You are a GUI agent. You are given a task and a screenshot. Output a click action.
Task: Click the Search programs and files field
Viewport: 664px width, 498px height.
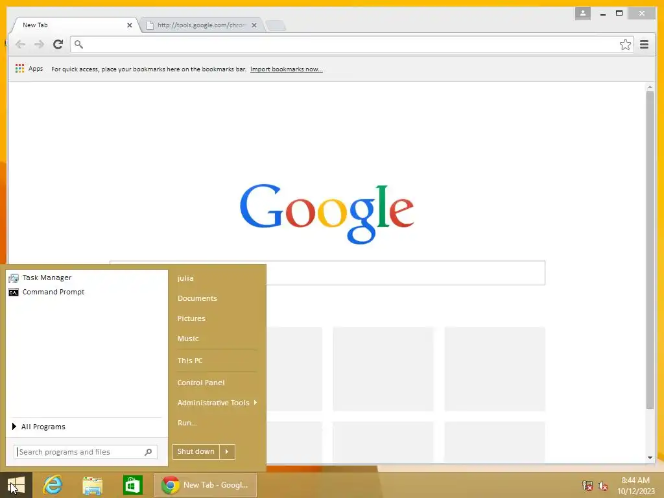(x=85, y=452)
